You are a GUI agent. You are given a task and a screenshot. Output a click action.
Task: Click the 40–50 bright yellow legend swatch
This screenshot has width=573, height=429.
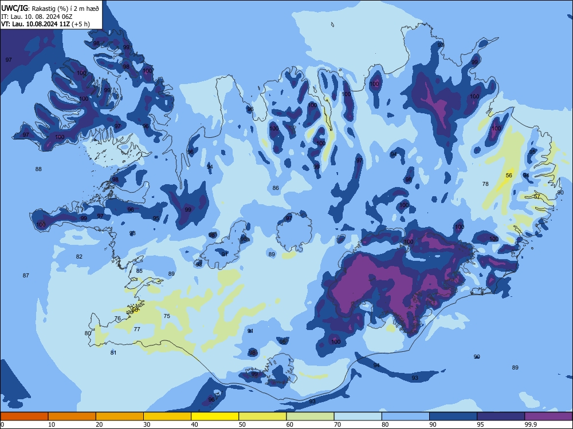point(215,416)
